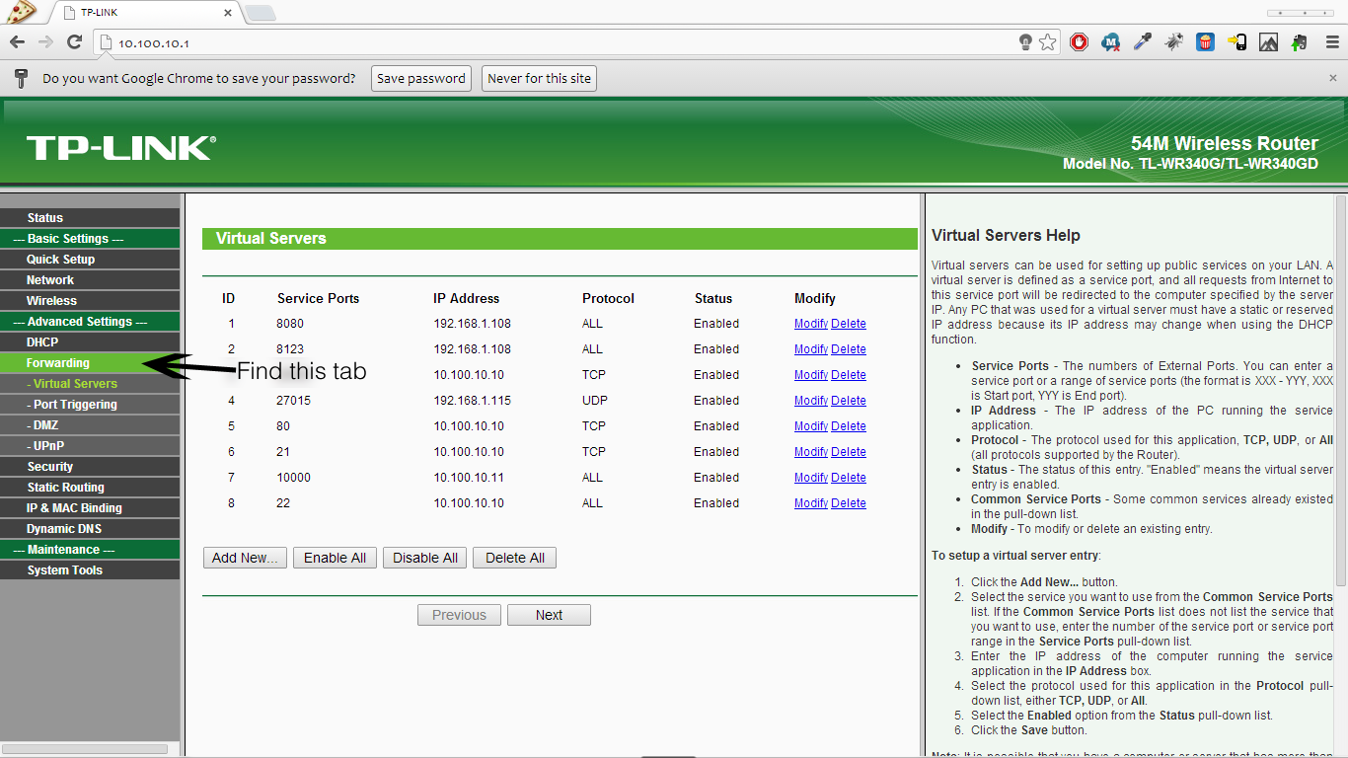
Task: Click Disable All virtual servers
Action: coord(425,558)
